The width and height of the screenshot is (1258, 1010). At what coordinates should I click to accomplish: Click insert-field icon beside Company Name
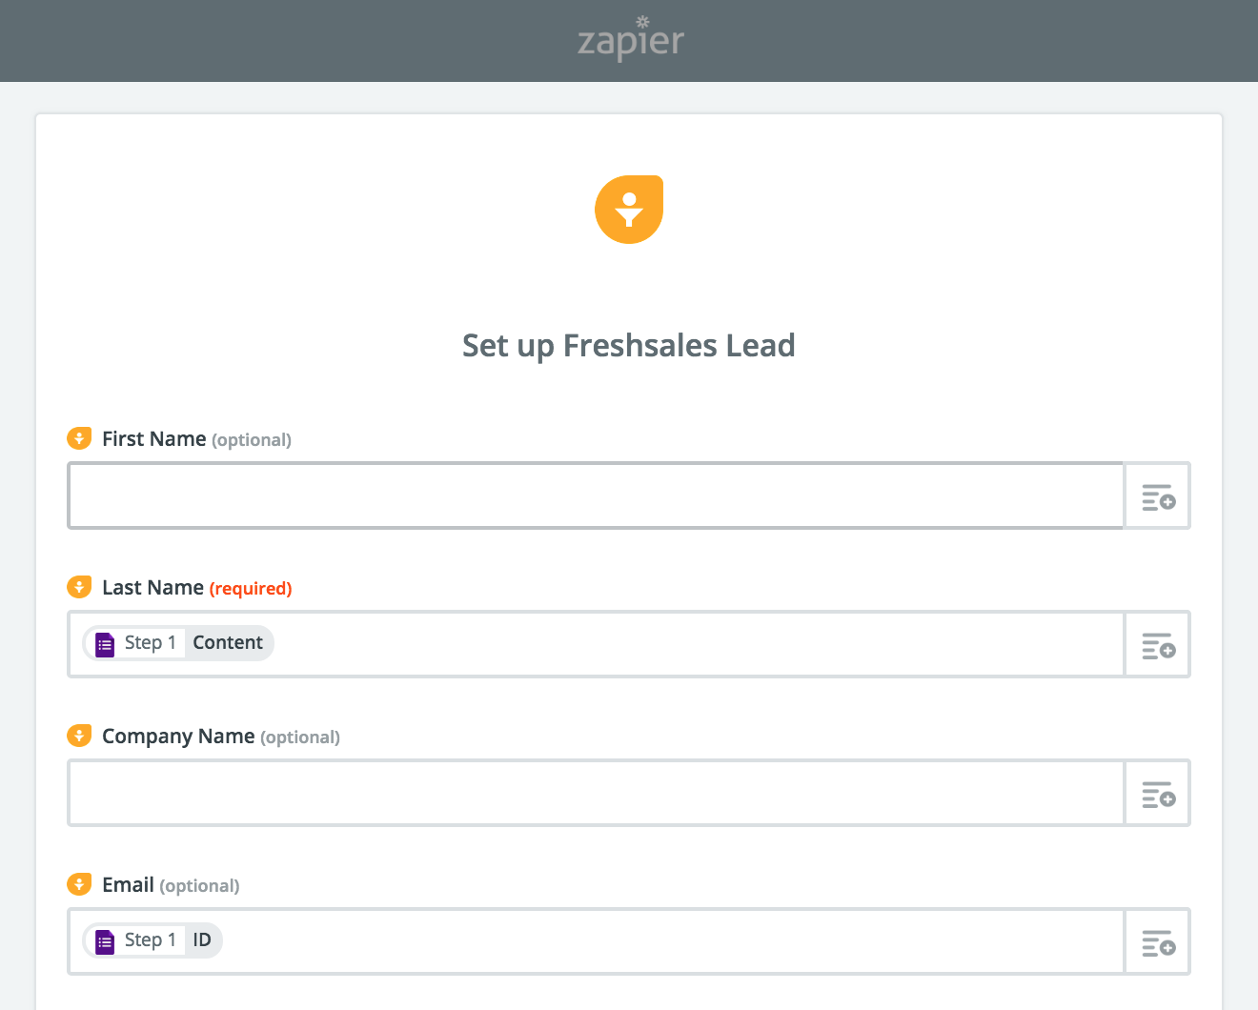[x=1158, y=794]
